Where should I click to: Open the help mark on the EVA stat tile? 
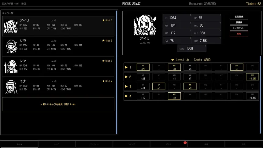[191, 38]
